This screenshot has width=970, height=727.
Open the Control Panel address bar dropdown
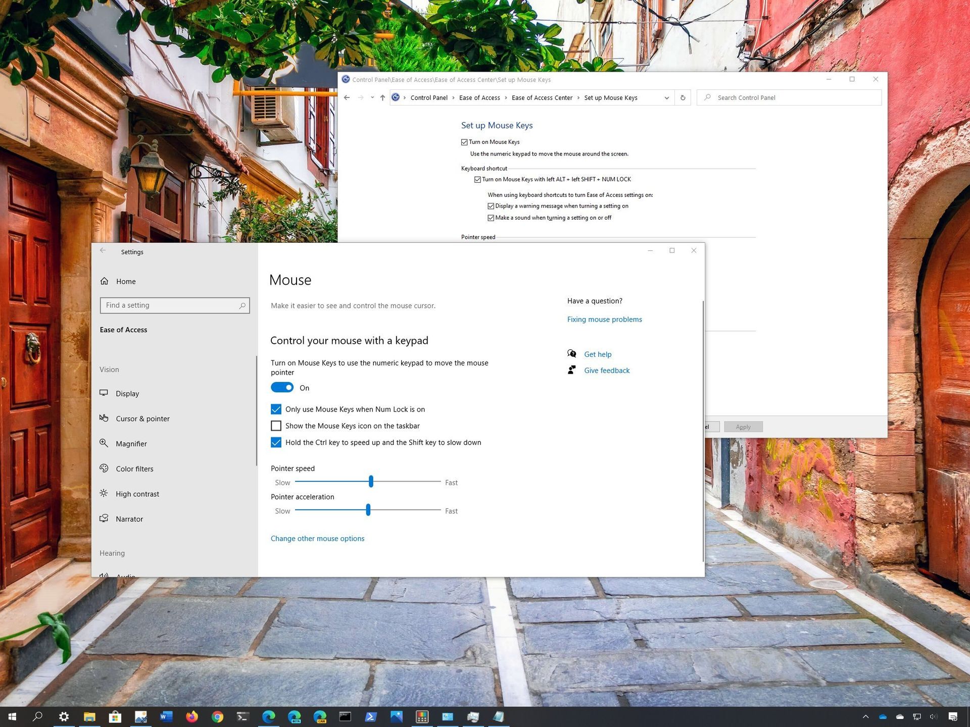tap(666, 97)
